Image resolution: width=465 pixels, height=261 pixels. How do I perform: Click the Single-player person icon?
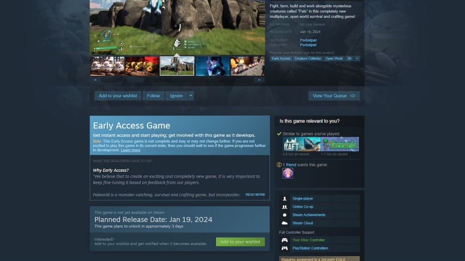tap(284, 199)
